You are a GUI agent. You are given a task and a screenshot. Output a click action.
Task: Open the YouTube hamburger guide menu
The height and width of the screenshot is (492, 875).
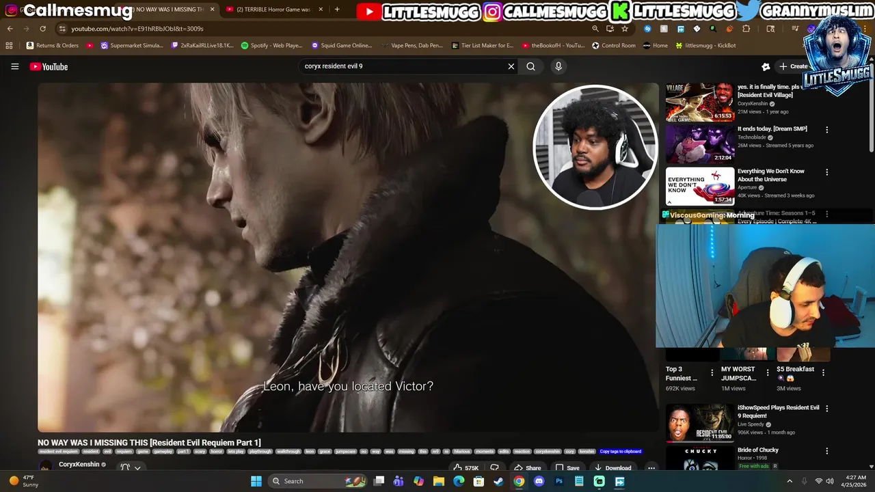tap(14, 66)
